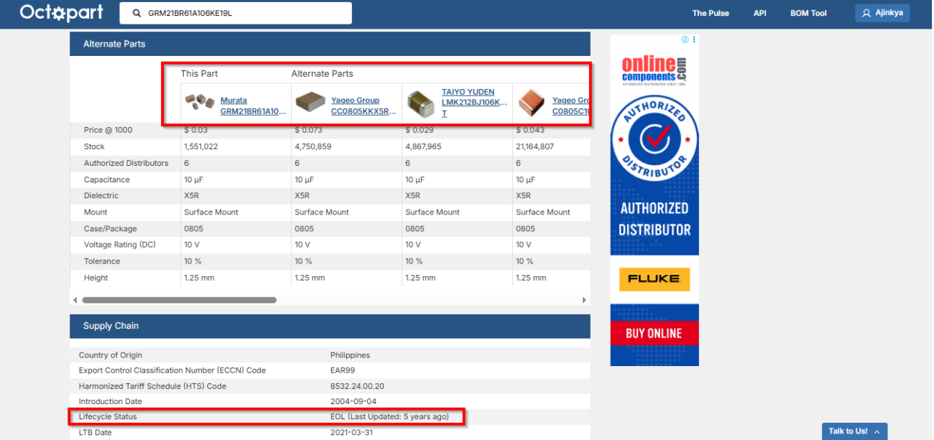Open the TAIYO YUDEN LMK212BJ106K... link
The image size is (934, 440).
tap(474, 103)
